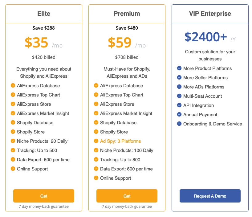Click check icon beside Niche Products: 100 Daily

[96, 150]
